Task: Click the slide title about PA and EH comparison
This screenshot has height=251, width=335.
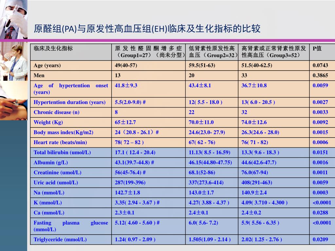Action: click(147, 29)
